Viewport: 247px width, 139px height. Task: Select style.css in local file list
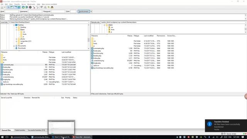(x=6, y=82)
